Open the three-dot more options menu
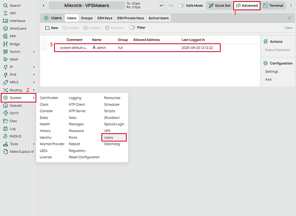The image size is (296, 216). pos(291,6)
